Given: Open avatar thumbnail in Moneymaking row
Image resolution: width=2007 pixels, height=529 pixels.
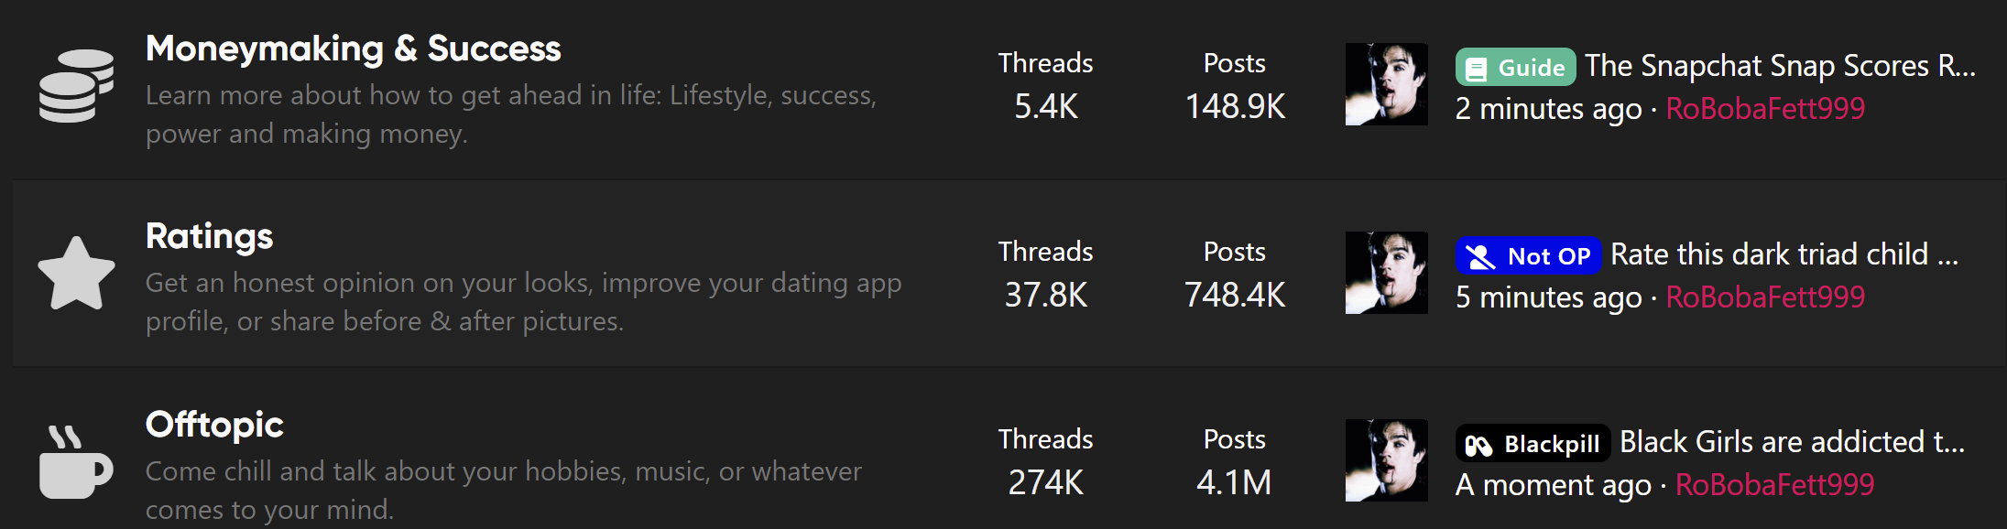Looking at the screenshot, I should [1386, 84].
